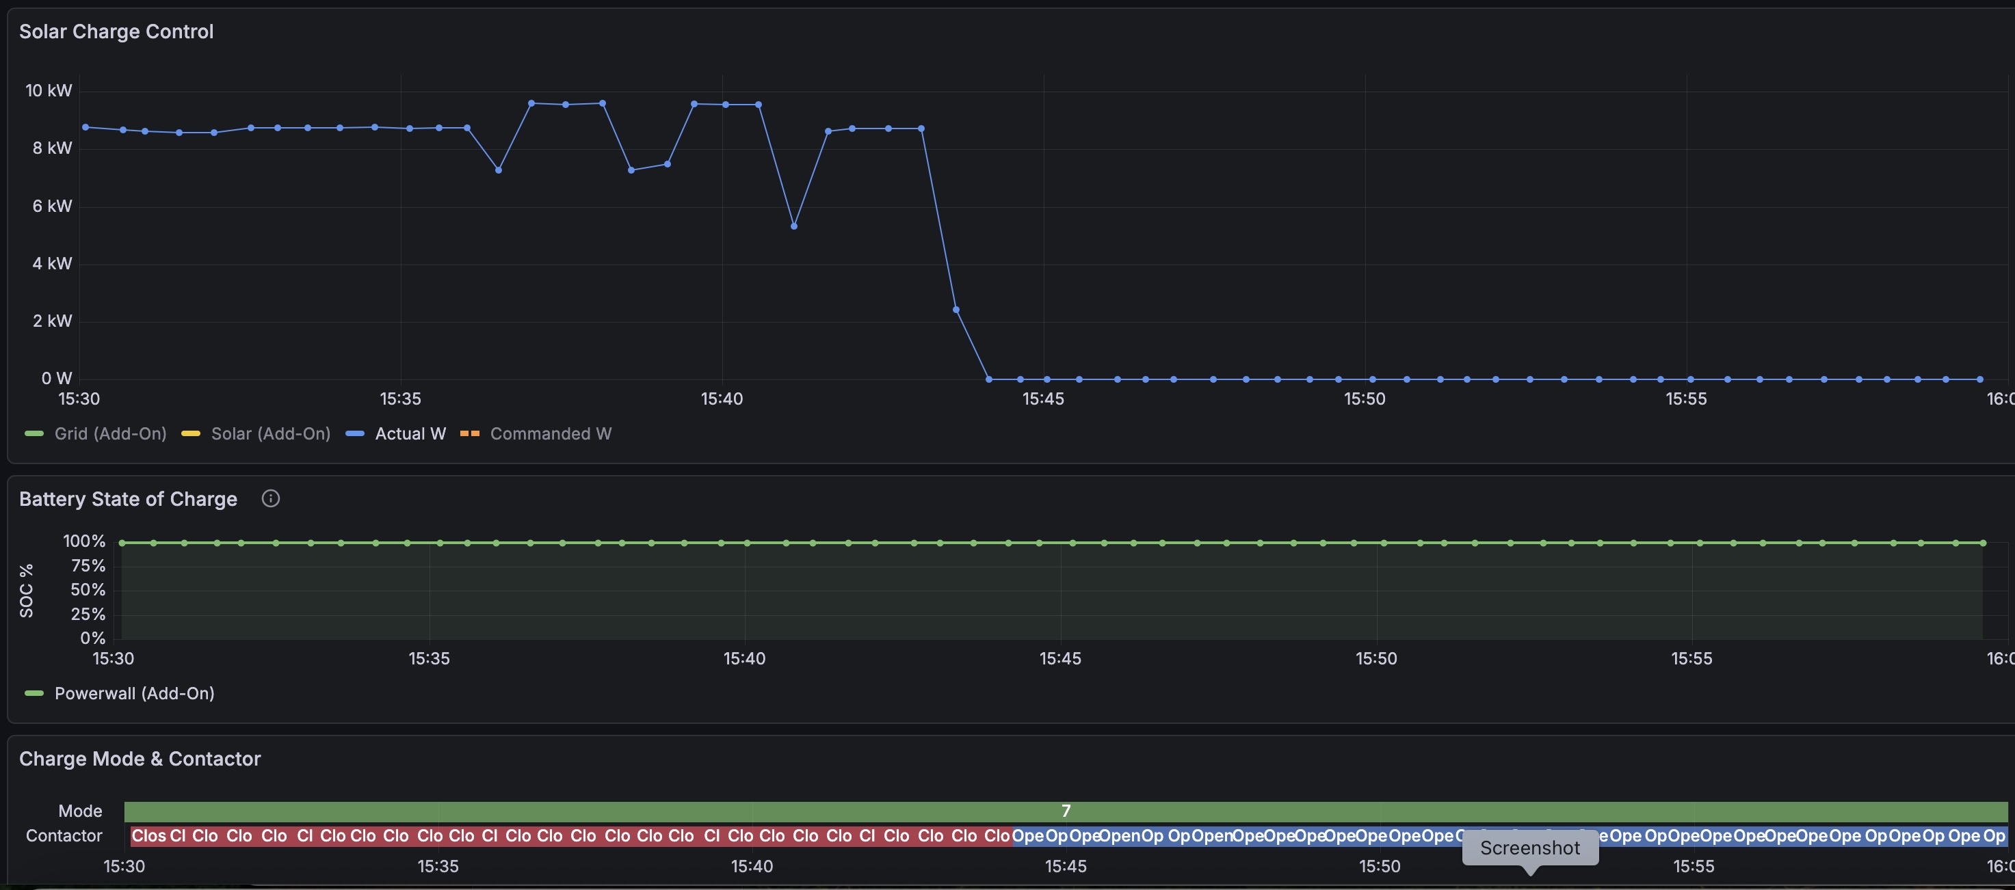
Task: Toggle the Grid (Add-On) legend series
Action: pos(110,433)
